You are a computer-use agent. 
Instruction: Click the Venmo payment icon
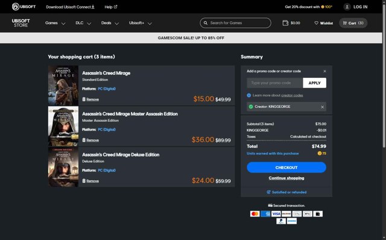click(x=292, y=221)
